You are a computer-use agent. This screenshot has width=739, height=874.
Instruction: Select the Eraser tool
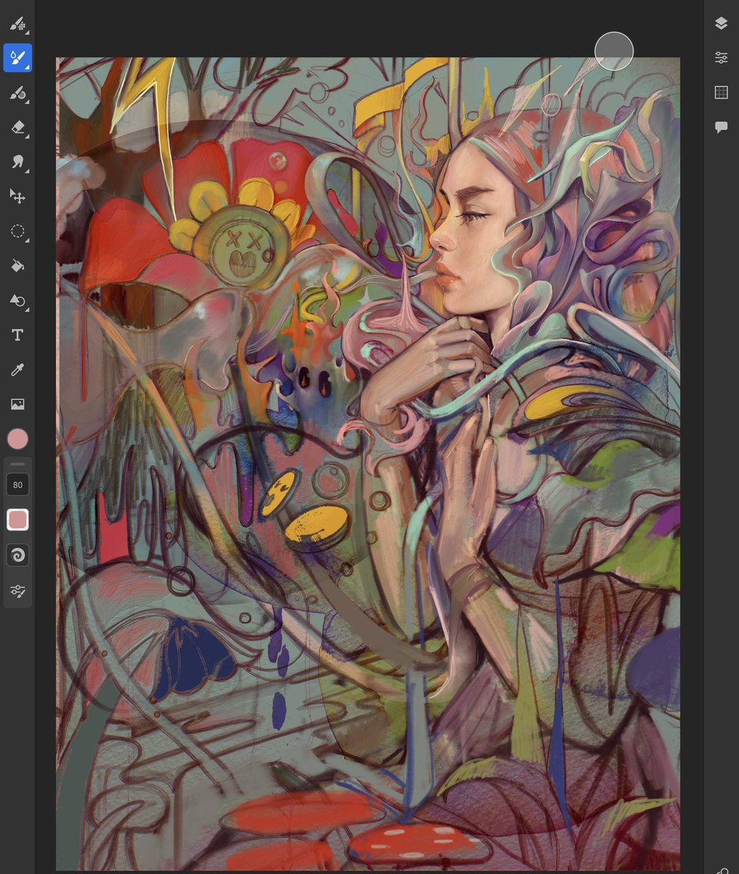(x=17, y=127)
